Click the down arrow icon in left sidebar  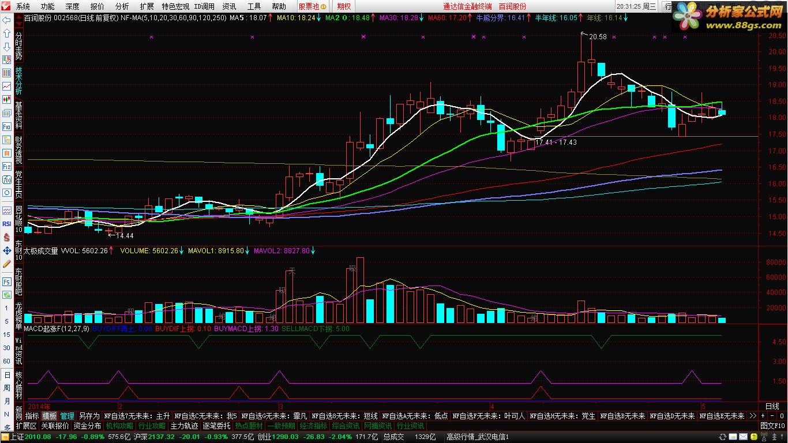point(7,46)
